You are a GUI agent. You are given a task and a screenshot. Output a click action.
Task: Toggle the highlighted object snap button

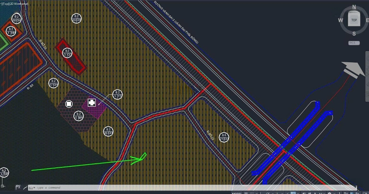(293, 193)
